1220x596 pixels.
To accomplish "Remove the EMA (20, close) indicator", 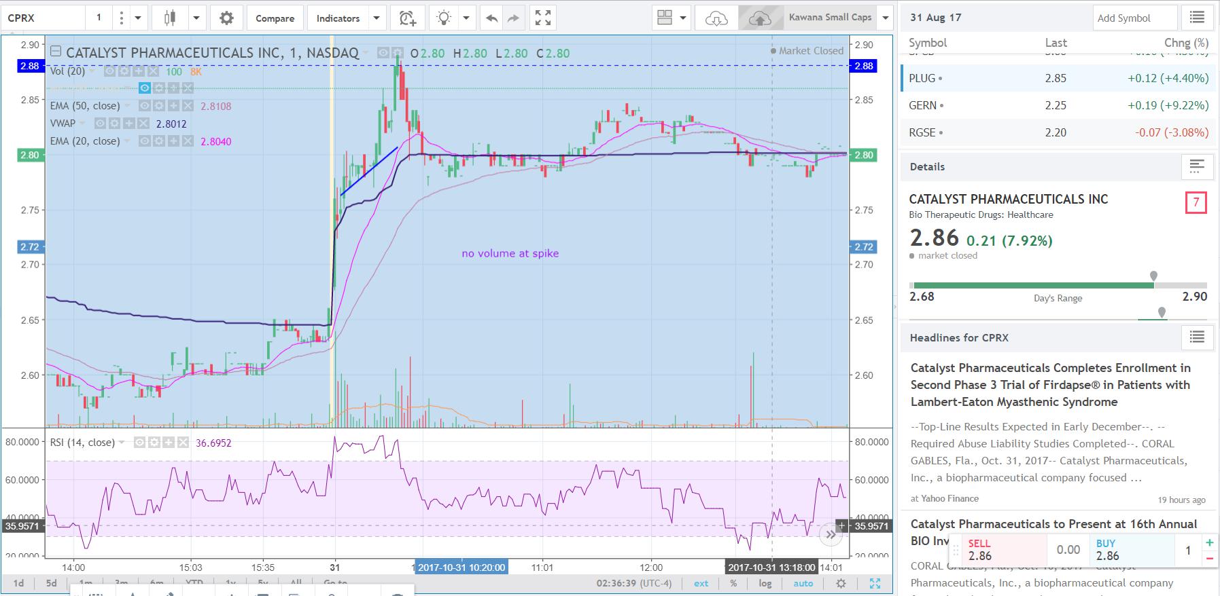I will pos(188,141).
